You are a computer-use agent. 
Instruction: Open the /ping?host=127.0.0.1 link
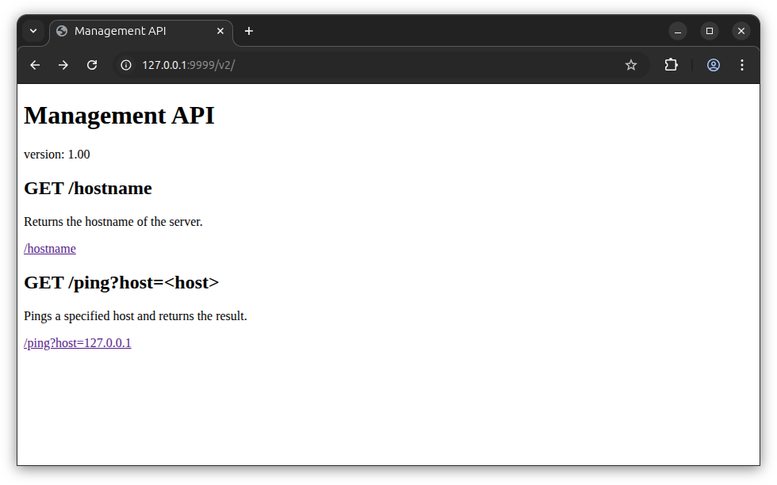point(77,342)
